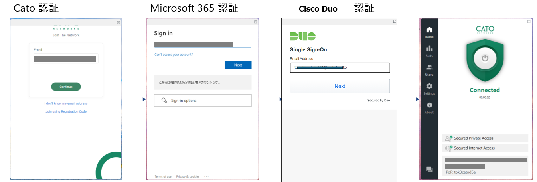This screenshot has width=537, height=182.
Task: Open the chat feedback icon in sidebar
Action: tap(429, 170)
